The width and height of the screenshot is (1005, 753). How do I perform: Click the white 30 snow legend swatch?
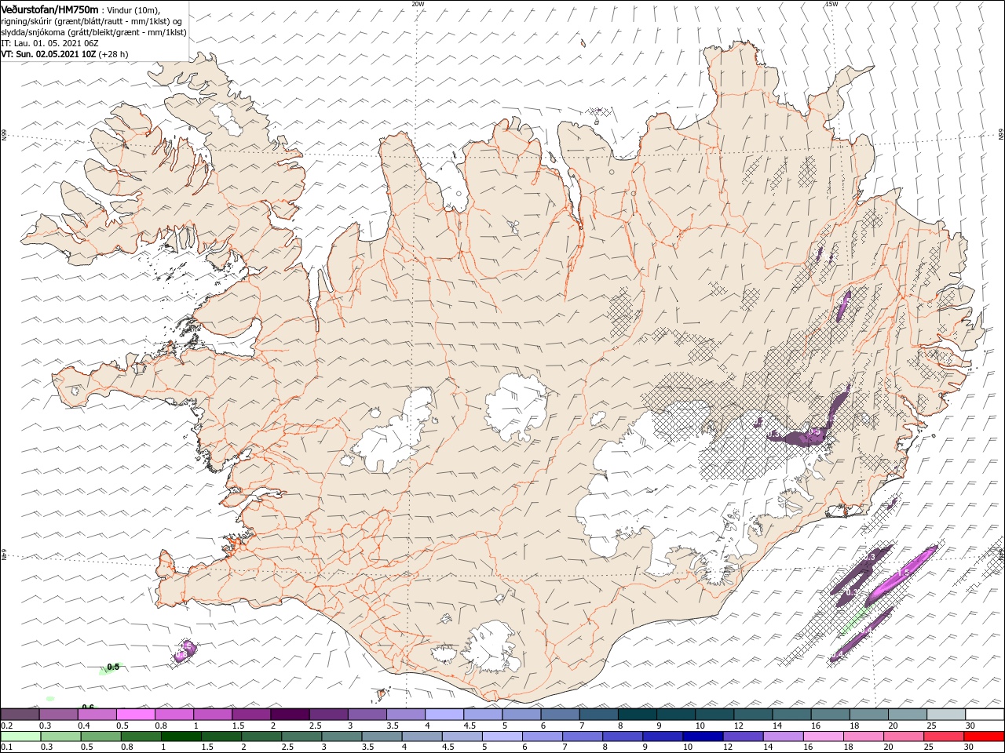pos(984,715)
